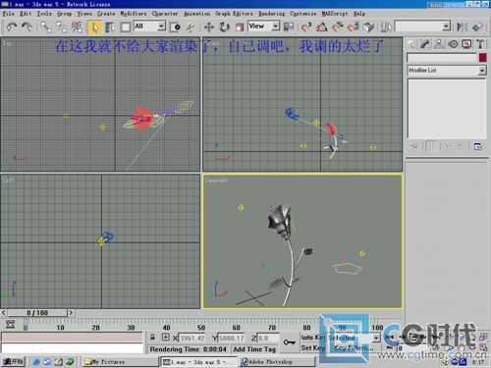Open the Rendering menu
Viewport: 491px width, 368px height.
[271, 14]
